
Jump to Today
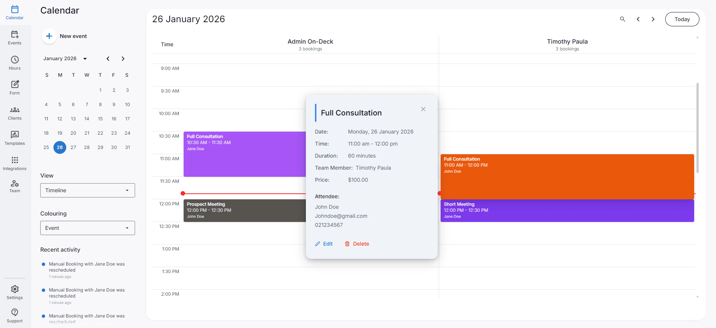(682, 19)
